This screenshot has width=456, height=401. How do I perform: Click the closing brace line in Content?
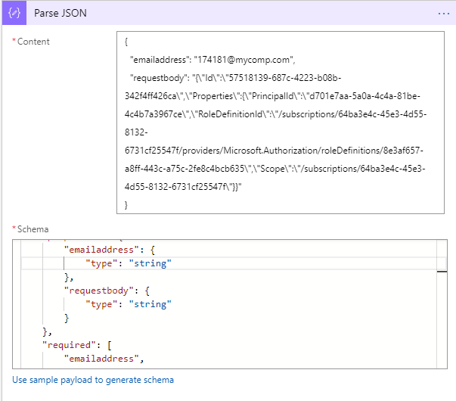(126, 205)
